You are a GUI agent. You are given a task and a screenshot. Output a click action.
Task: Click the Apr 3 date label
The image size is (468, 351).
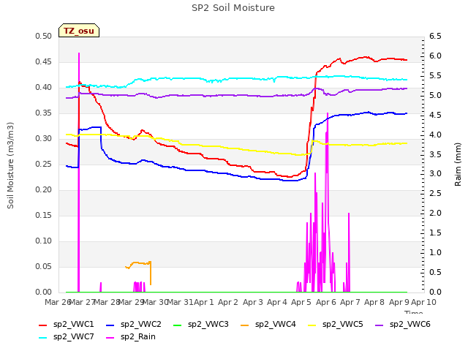(252, 302)
